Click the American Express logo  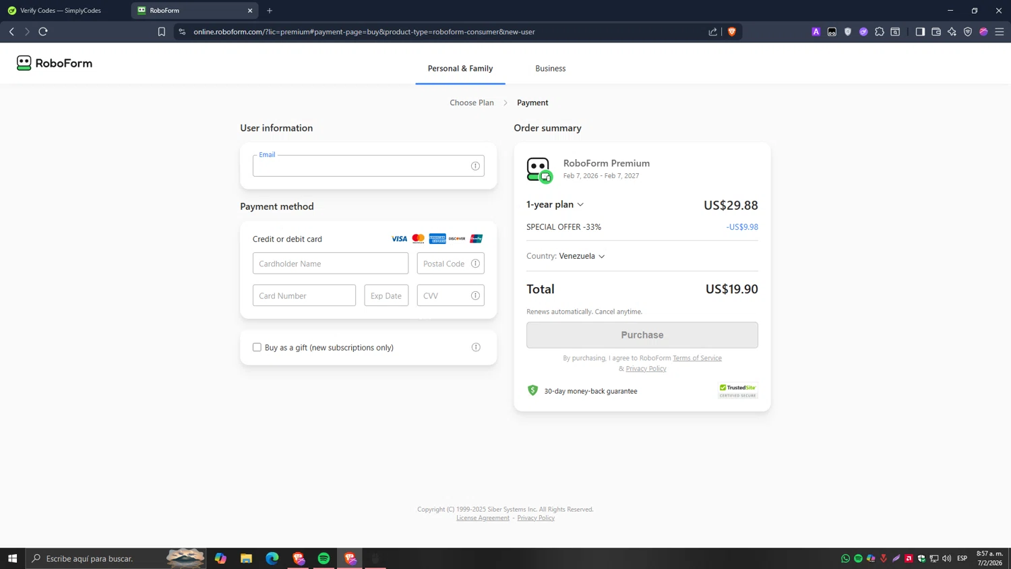(437, 239)
